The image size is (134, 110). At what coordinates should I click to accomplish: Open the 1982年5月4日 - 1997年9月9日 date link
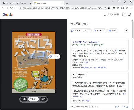[x=93, y=68]
